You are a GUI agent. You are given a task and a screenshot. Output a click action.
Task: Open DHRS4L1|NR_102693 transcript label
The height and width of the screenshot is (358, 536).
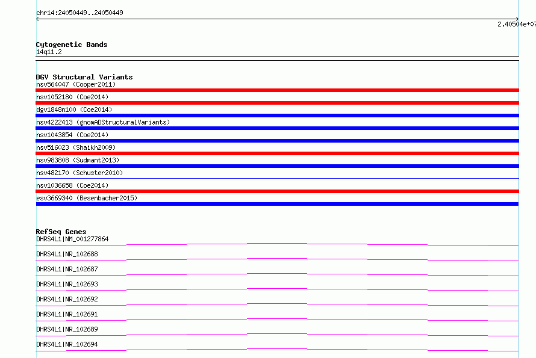point(67,284)
